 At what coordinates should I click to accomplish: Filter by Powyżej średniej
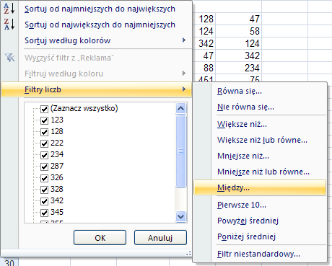pyautogui.click(x=260, y=221)
